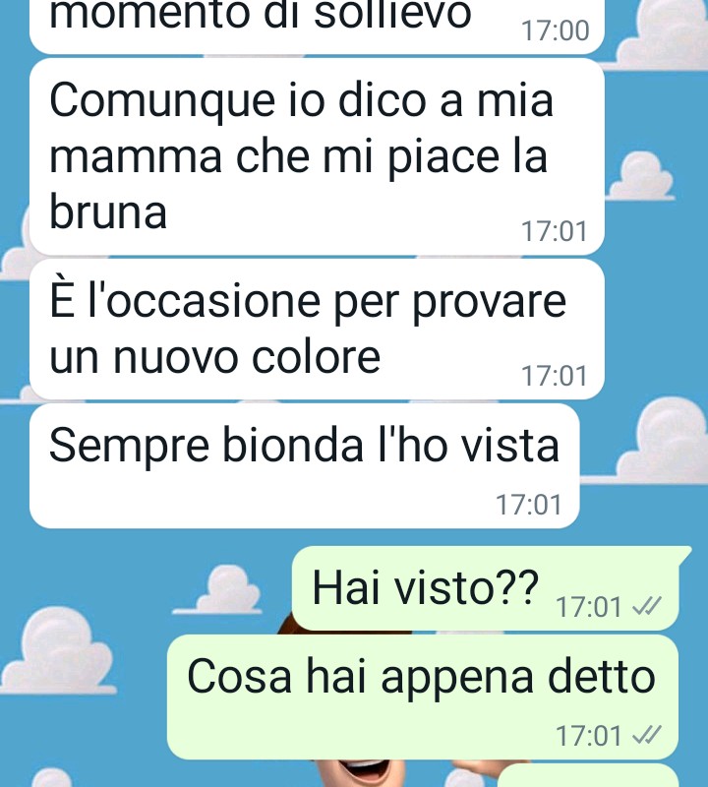Screen dimensions: 708x787
Task: Click the 17:01 time in "Sempre bionda" bubble
Action: (x=528, y=505)
